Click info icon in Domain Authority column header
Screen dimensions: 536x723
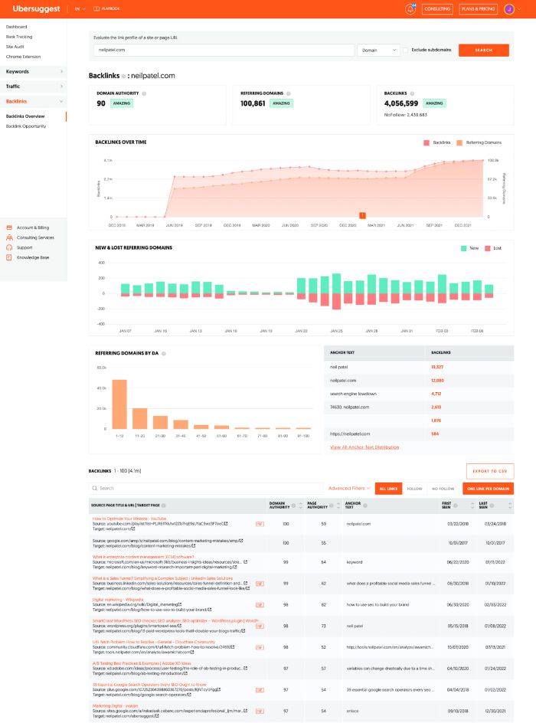pyautogui.click(x=293, y=505)
